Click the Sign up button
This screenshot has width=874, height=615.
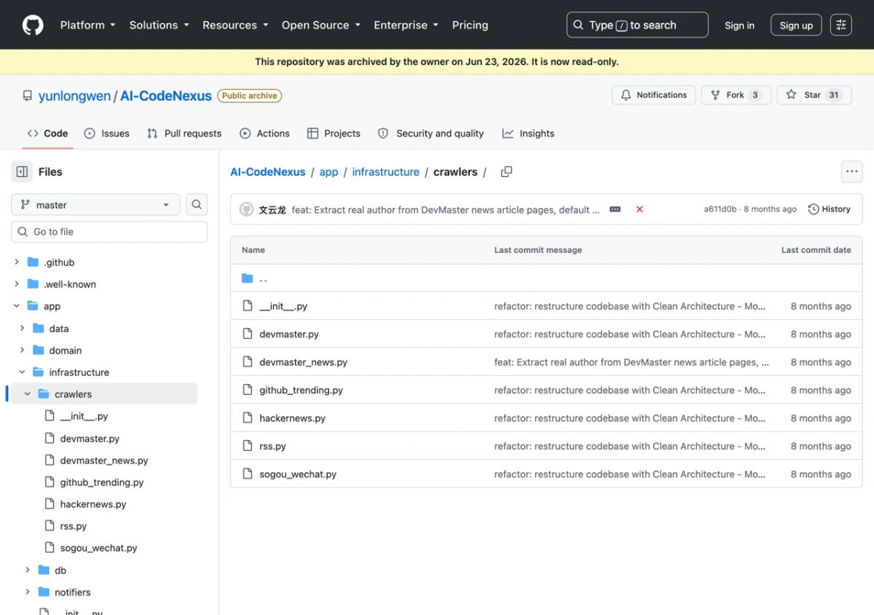(x=796, y=25)
